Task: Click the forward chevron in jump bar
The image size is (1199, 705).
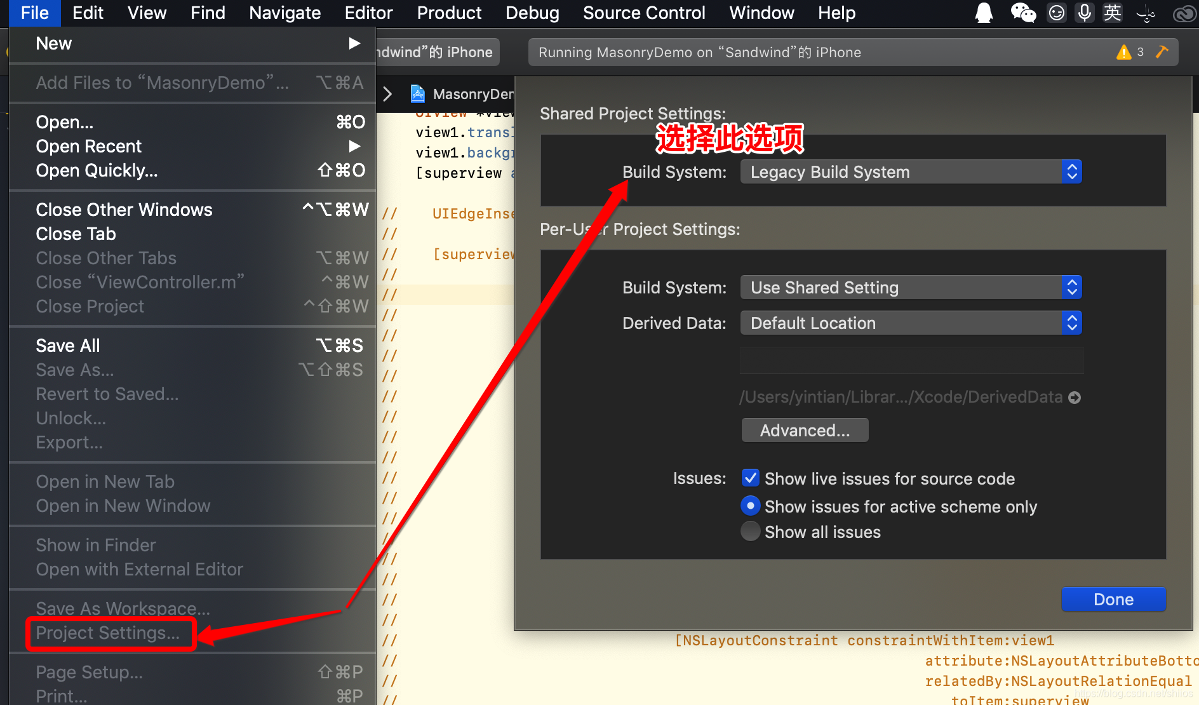Action: (x=387, y=94)
